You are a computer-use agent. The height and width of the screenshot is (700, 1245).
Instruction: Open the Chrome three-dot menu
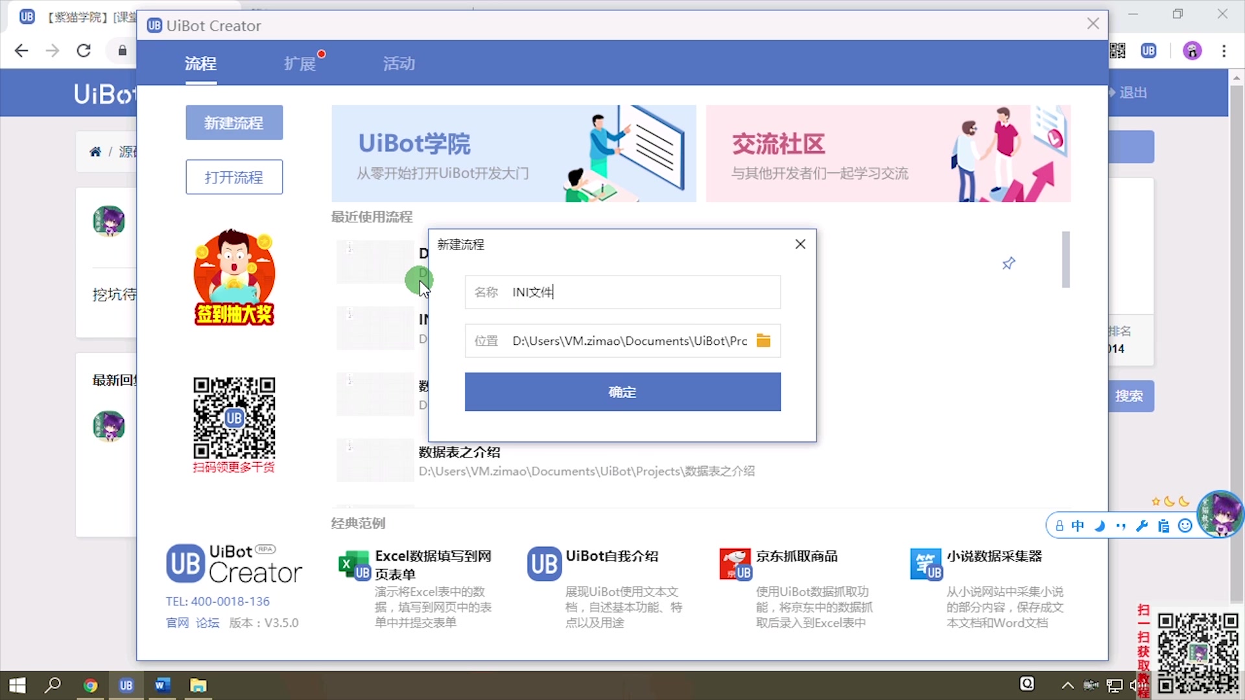[x=1225, y=51]
